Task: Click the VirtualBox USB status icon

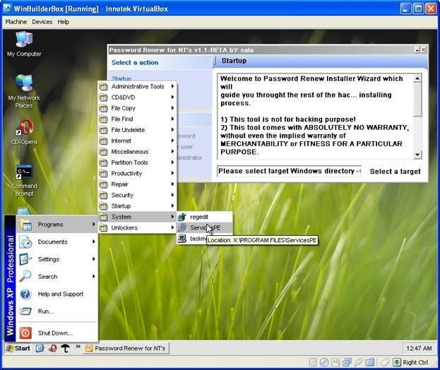Action: click(358, 362)
